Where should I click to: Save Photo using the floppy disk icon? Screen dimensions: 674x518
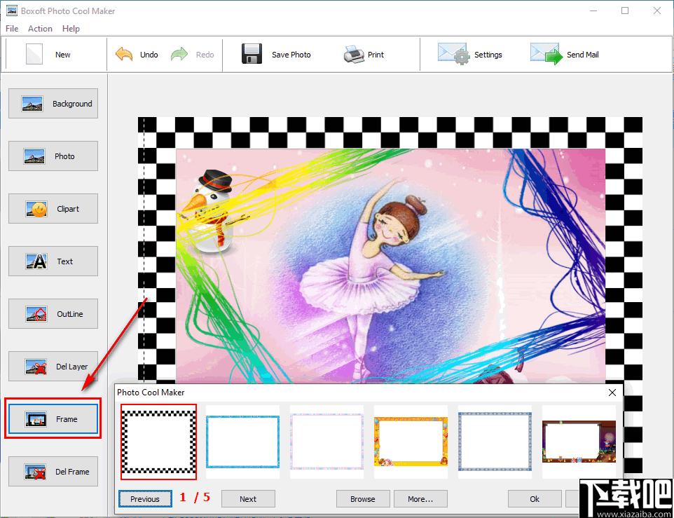(252, 54)
